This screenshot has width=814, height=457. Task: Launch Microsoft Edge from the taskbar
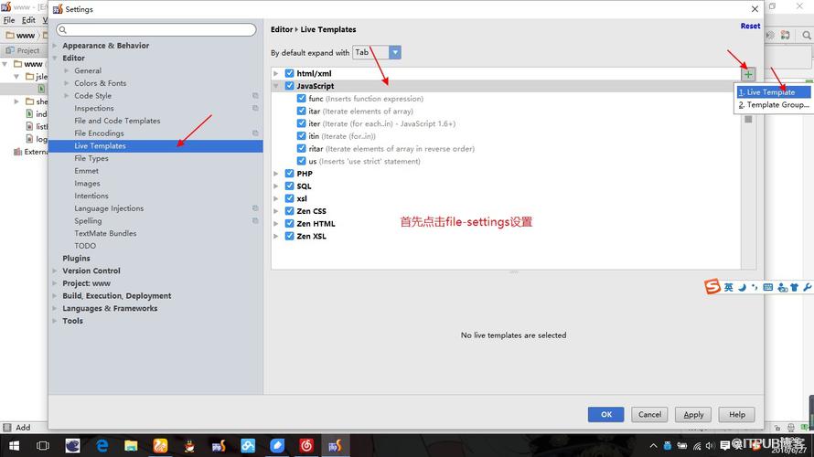(x=102, y=446)
